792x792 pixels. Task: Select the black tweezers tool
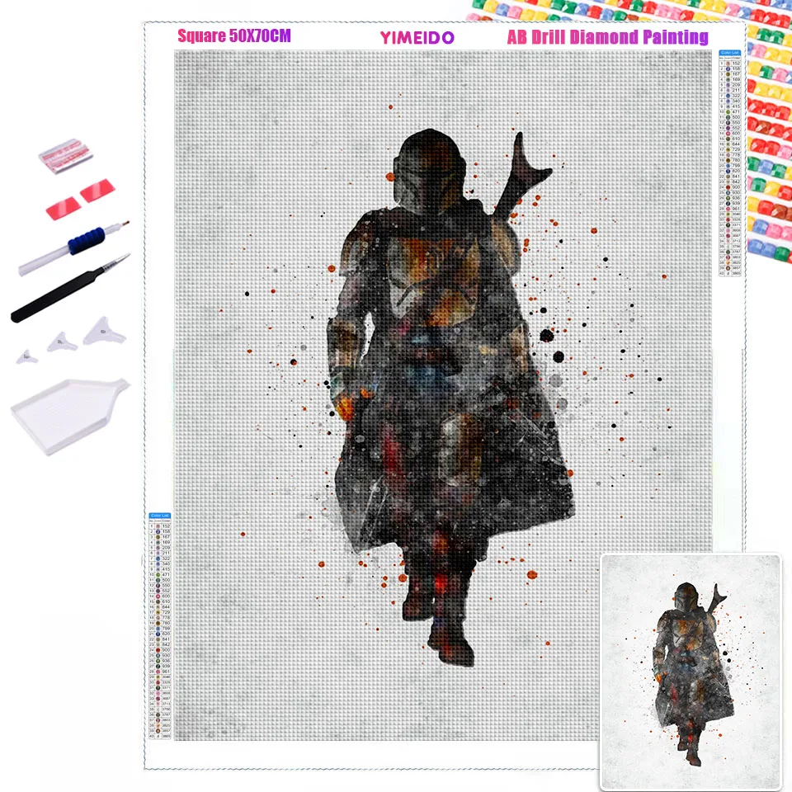pos(69,288)
